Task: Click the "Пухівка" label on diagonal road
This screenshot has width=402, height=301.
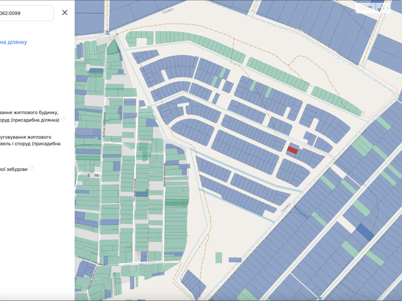Action: (x=286, y=207)
